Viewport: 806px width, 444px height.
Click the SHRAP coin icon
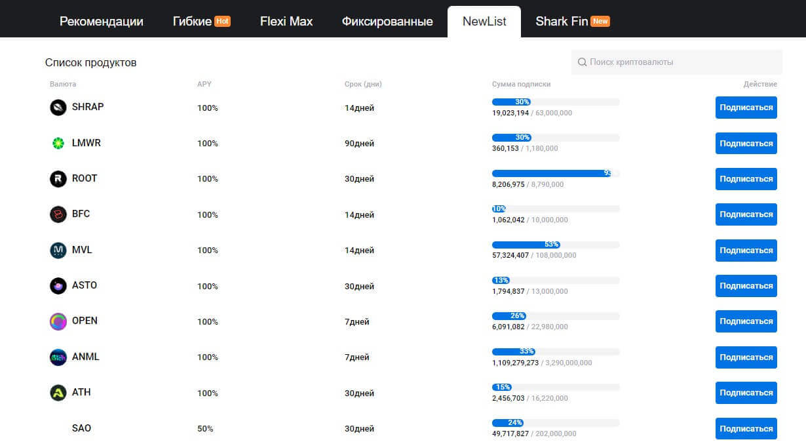58,108
